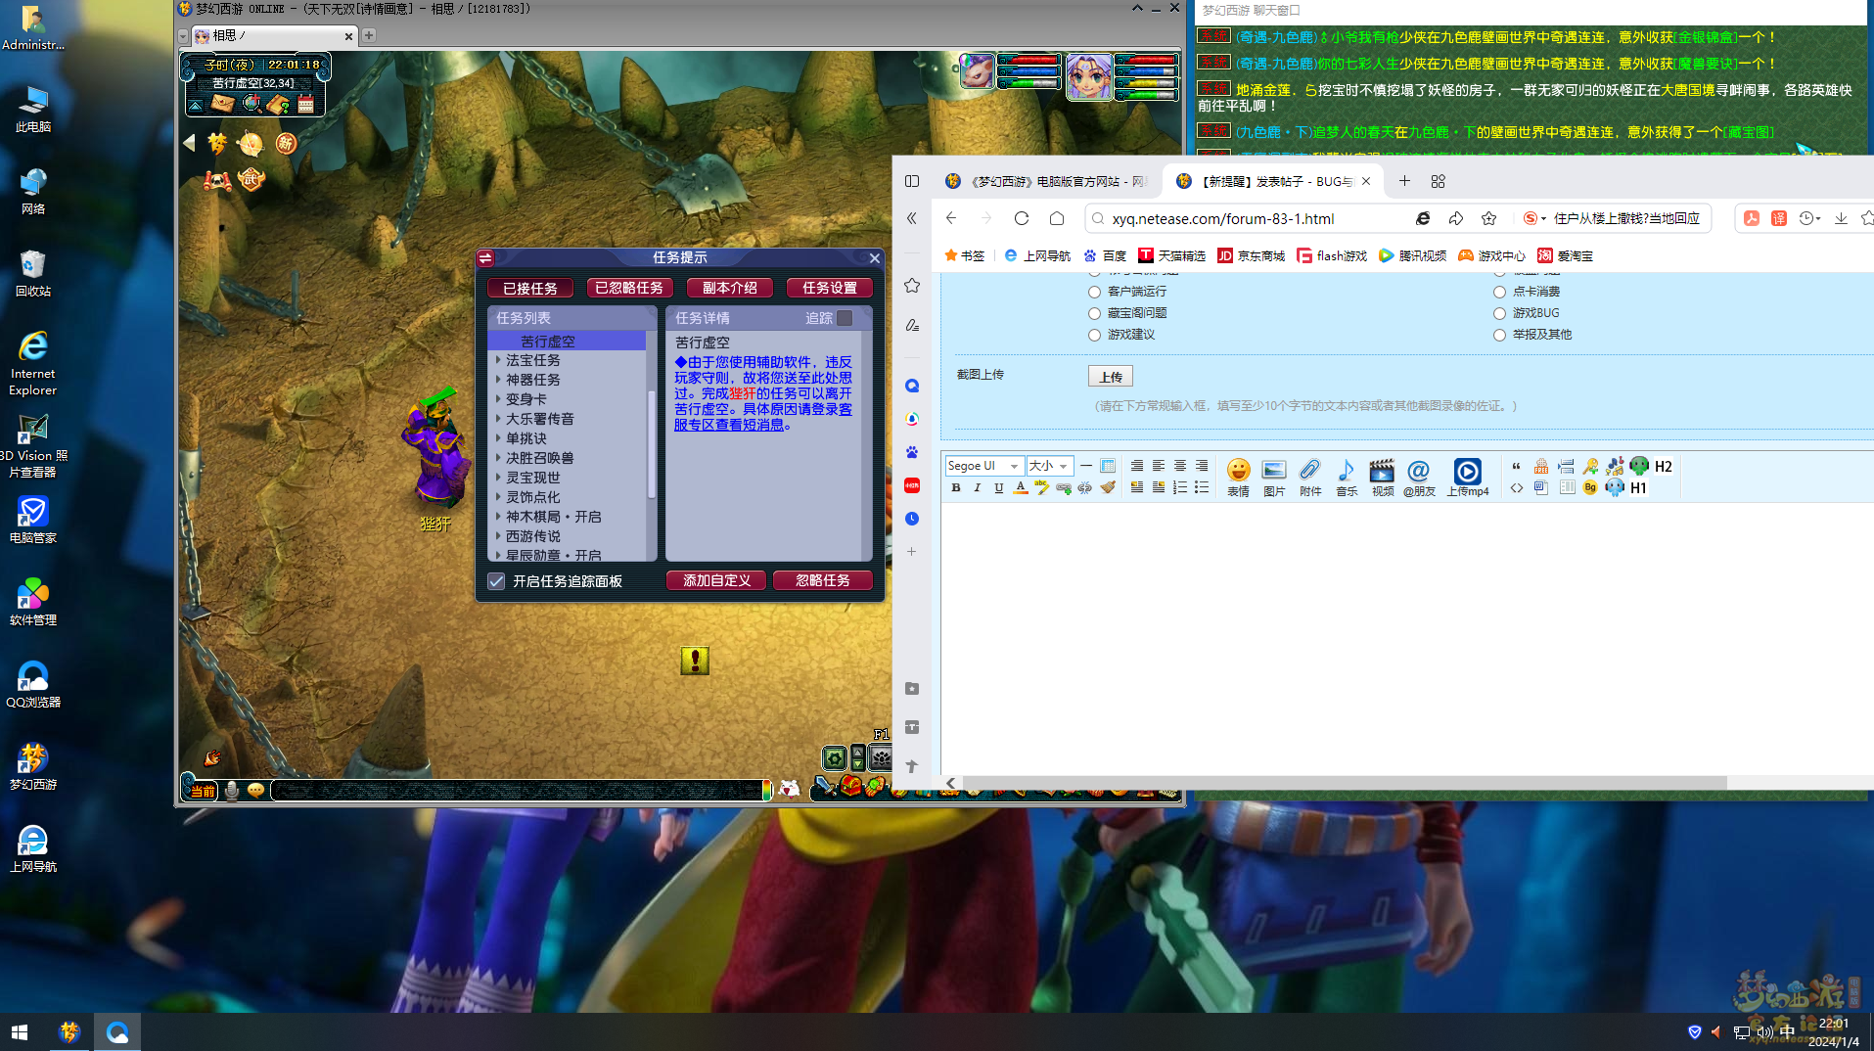The width and height of the screenshot is (1874, 1051).
Task: Insert ordered list in editor
Action: pyautogui.click(x=1180, y=487)
